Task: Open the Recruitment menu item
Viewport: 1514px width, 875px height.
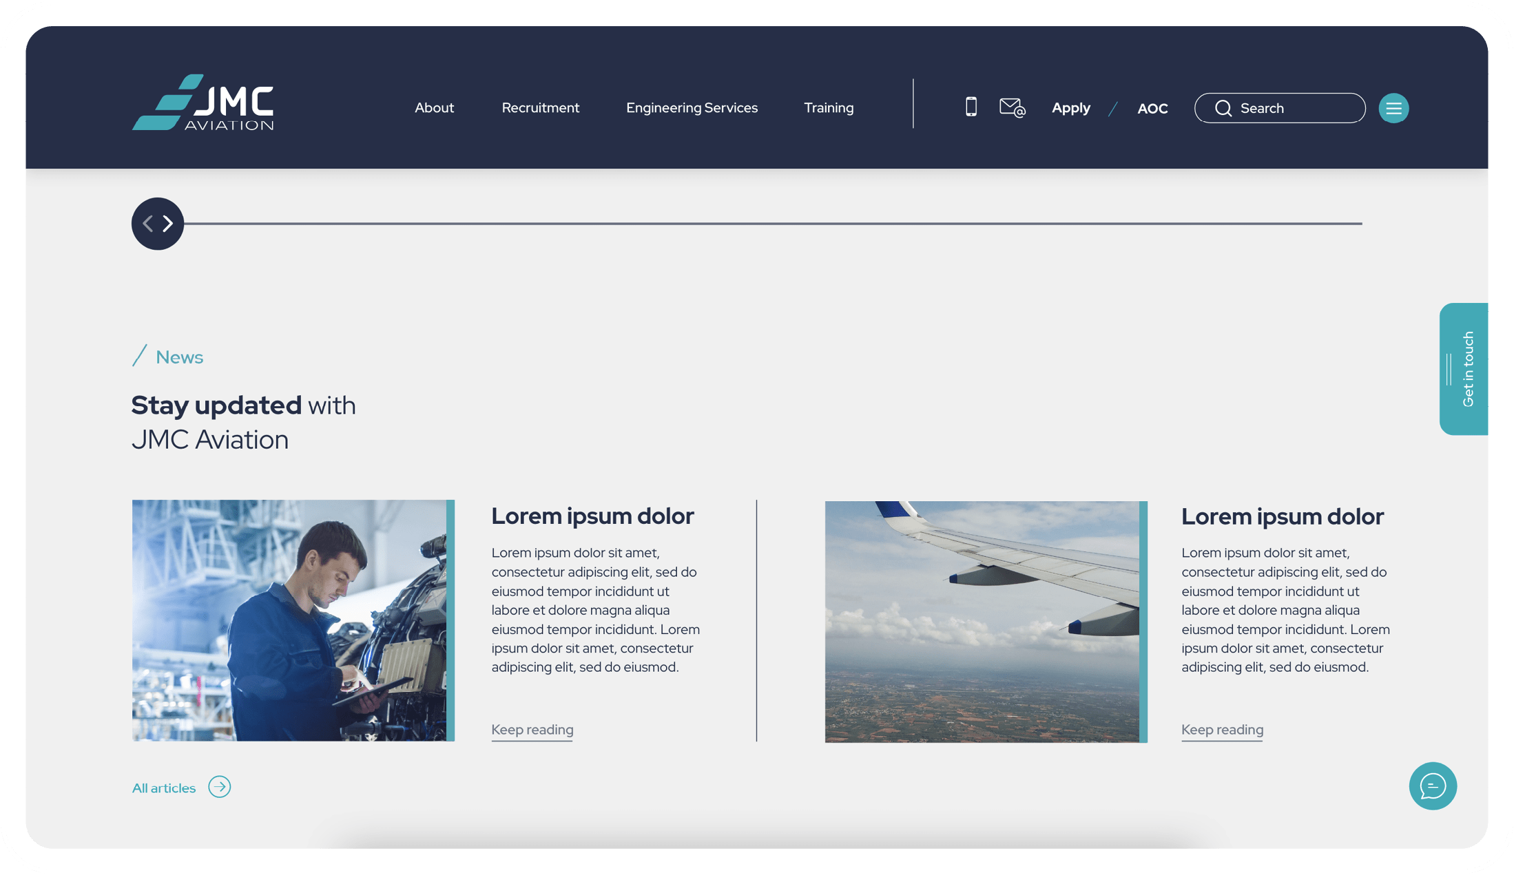Action: [540, 108]
